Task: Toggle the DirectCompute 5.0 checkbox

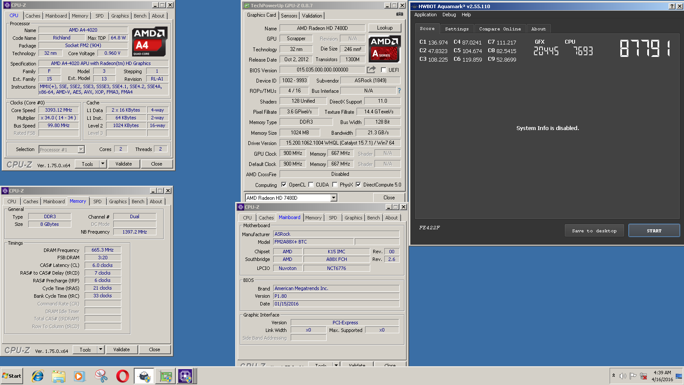Action: click(x=358, y=184)
